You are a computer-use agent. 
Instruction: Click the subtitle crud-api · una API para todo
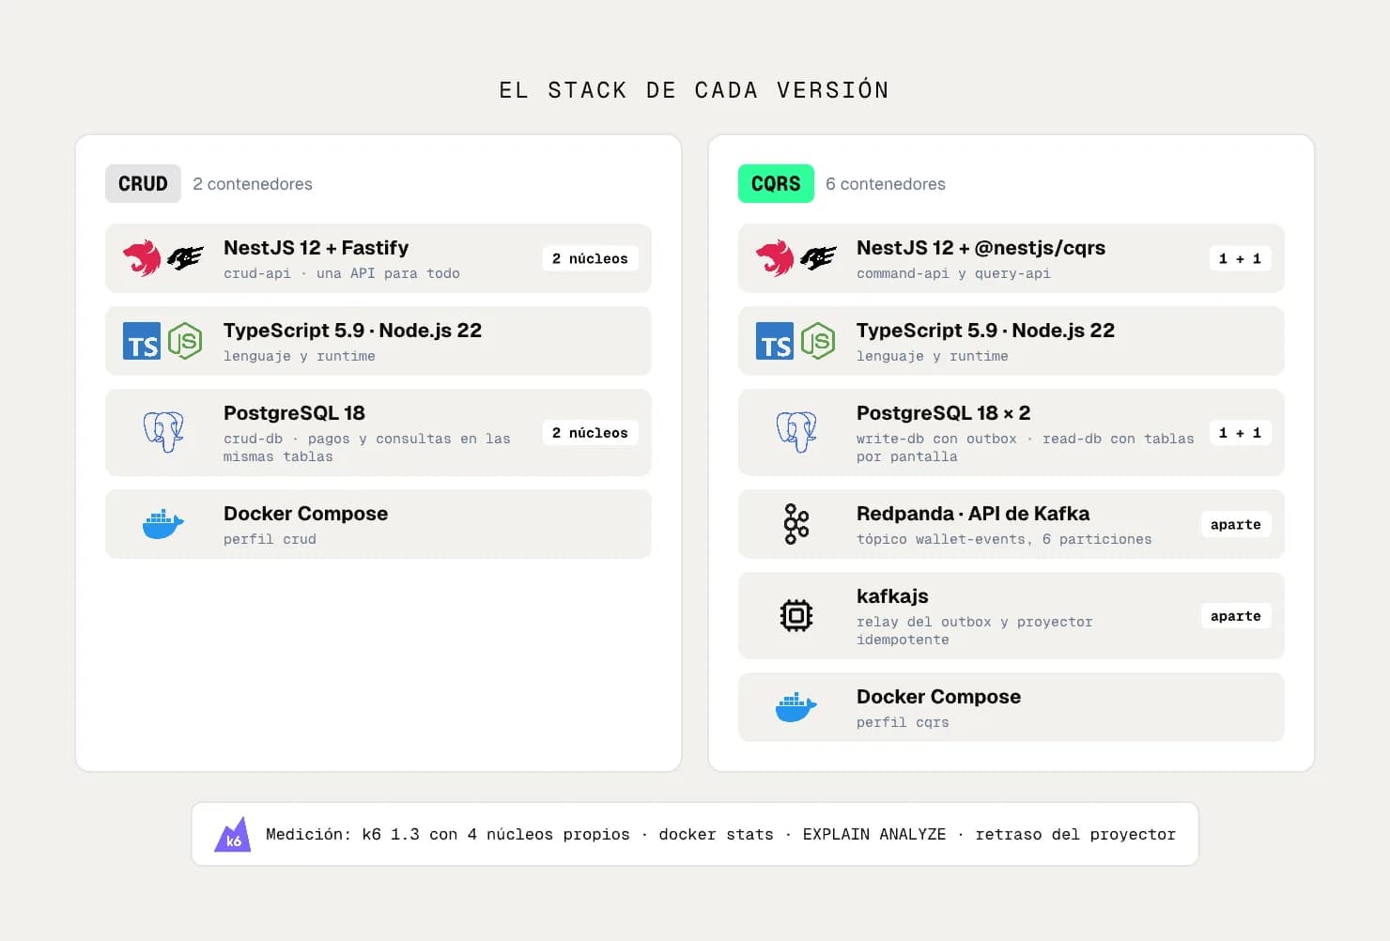[x=342, y=273]
